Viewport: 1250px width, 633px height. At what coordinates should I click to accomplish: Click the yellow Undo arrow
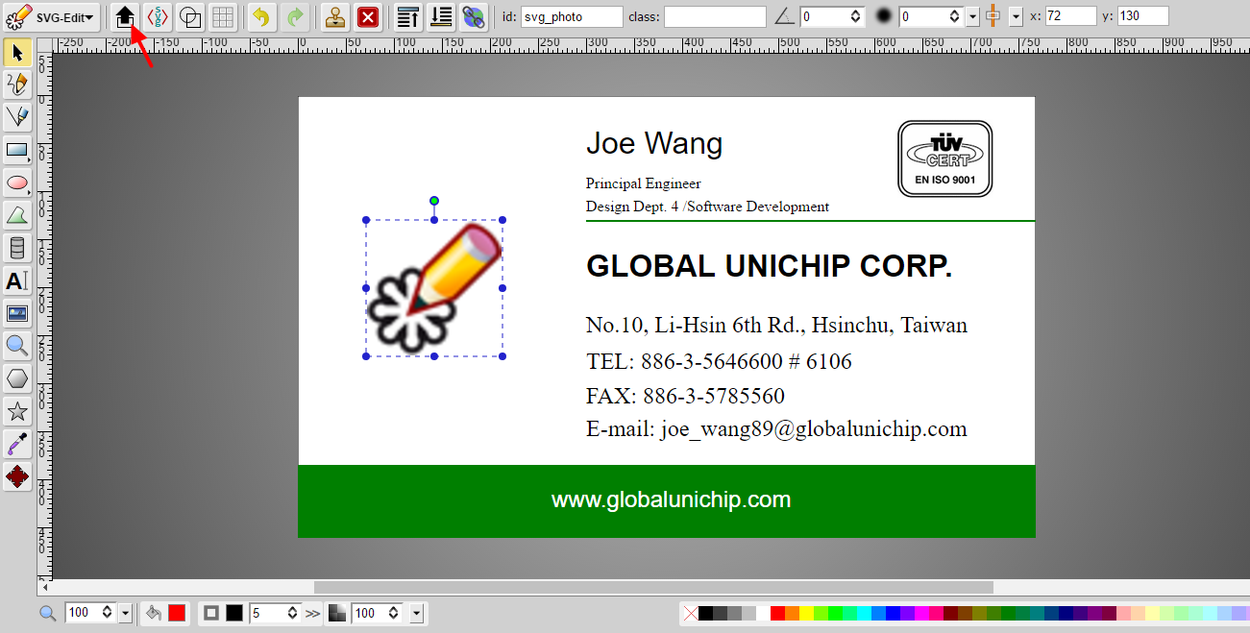pos(261,16)
